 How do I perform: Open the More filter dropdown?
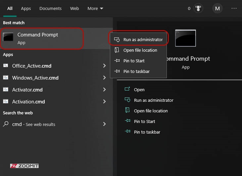pyautogui.click(x=95, y=8)
